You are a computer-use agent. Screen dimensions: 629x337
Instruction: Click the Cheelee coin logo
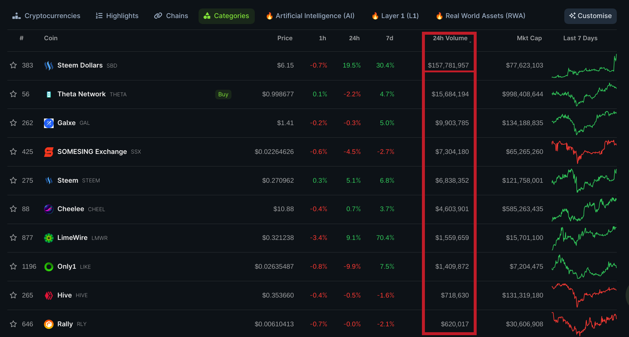pyautogui.click(x=49, y=209)
